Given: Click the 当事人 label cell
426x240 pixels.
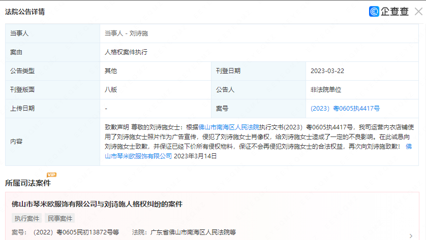Looking at the screenshot, I should pos(53,33).
